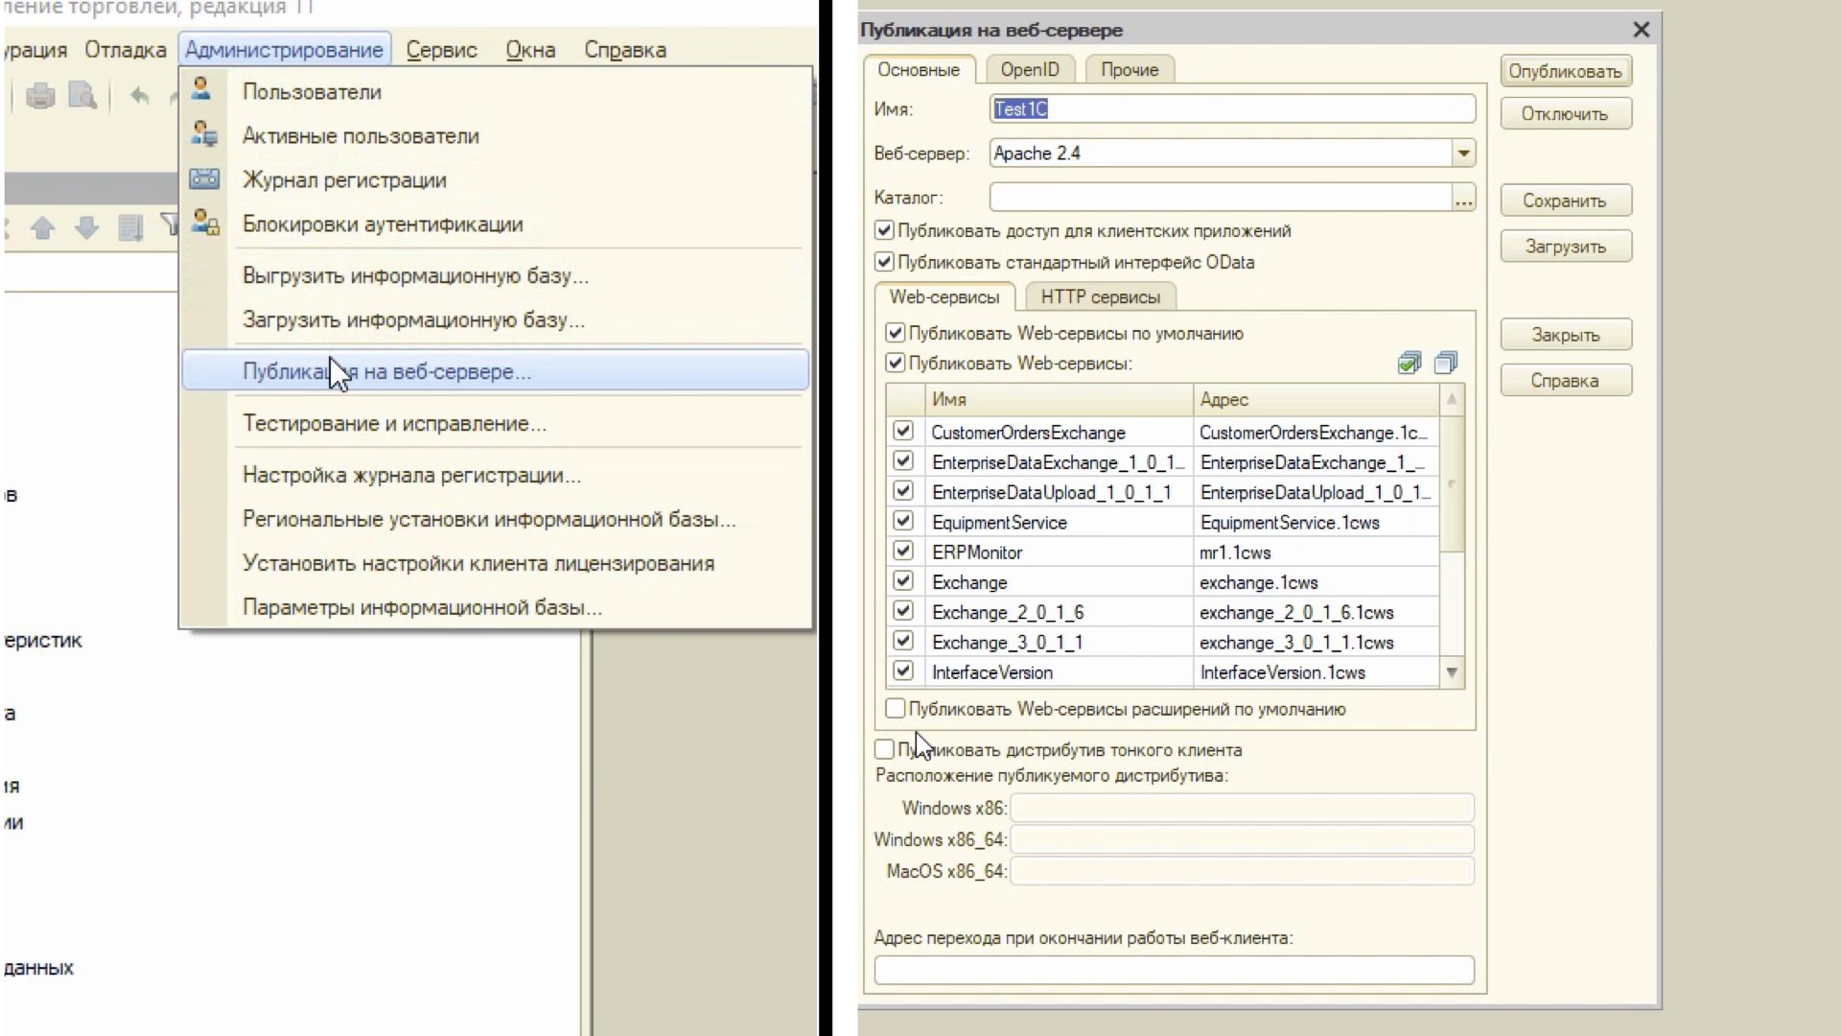The image size is (1841, 1036).
Task: Switch to the OpenID tab
Action: pyautogui.click(x=1030, y=69)
